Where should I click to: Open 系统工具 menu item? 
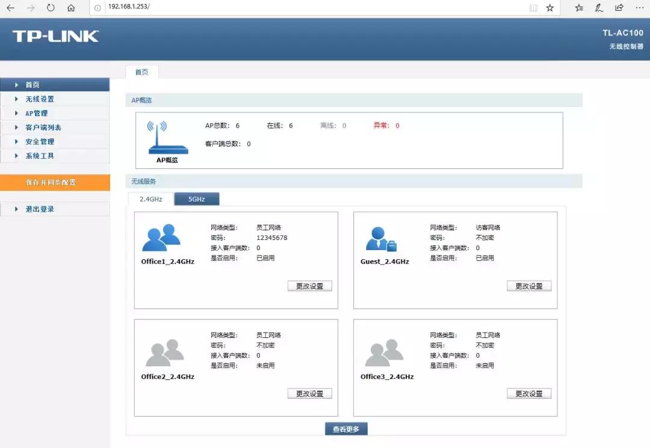click(x=55, y=156)
